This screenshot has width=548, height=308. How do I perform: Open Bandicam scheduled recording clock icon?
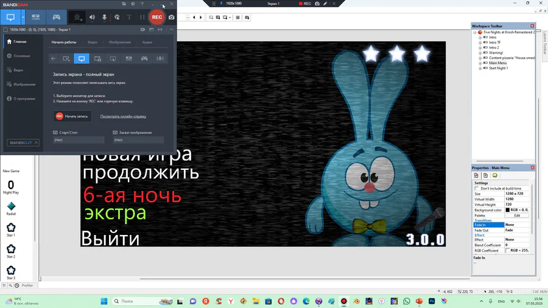pyautogui.click(x=133, y=4)
